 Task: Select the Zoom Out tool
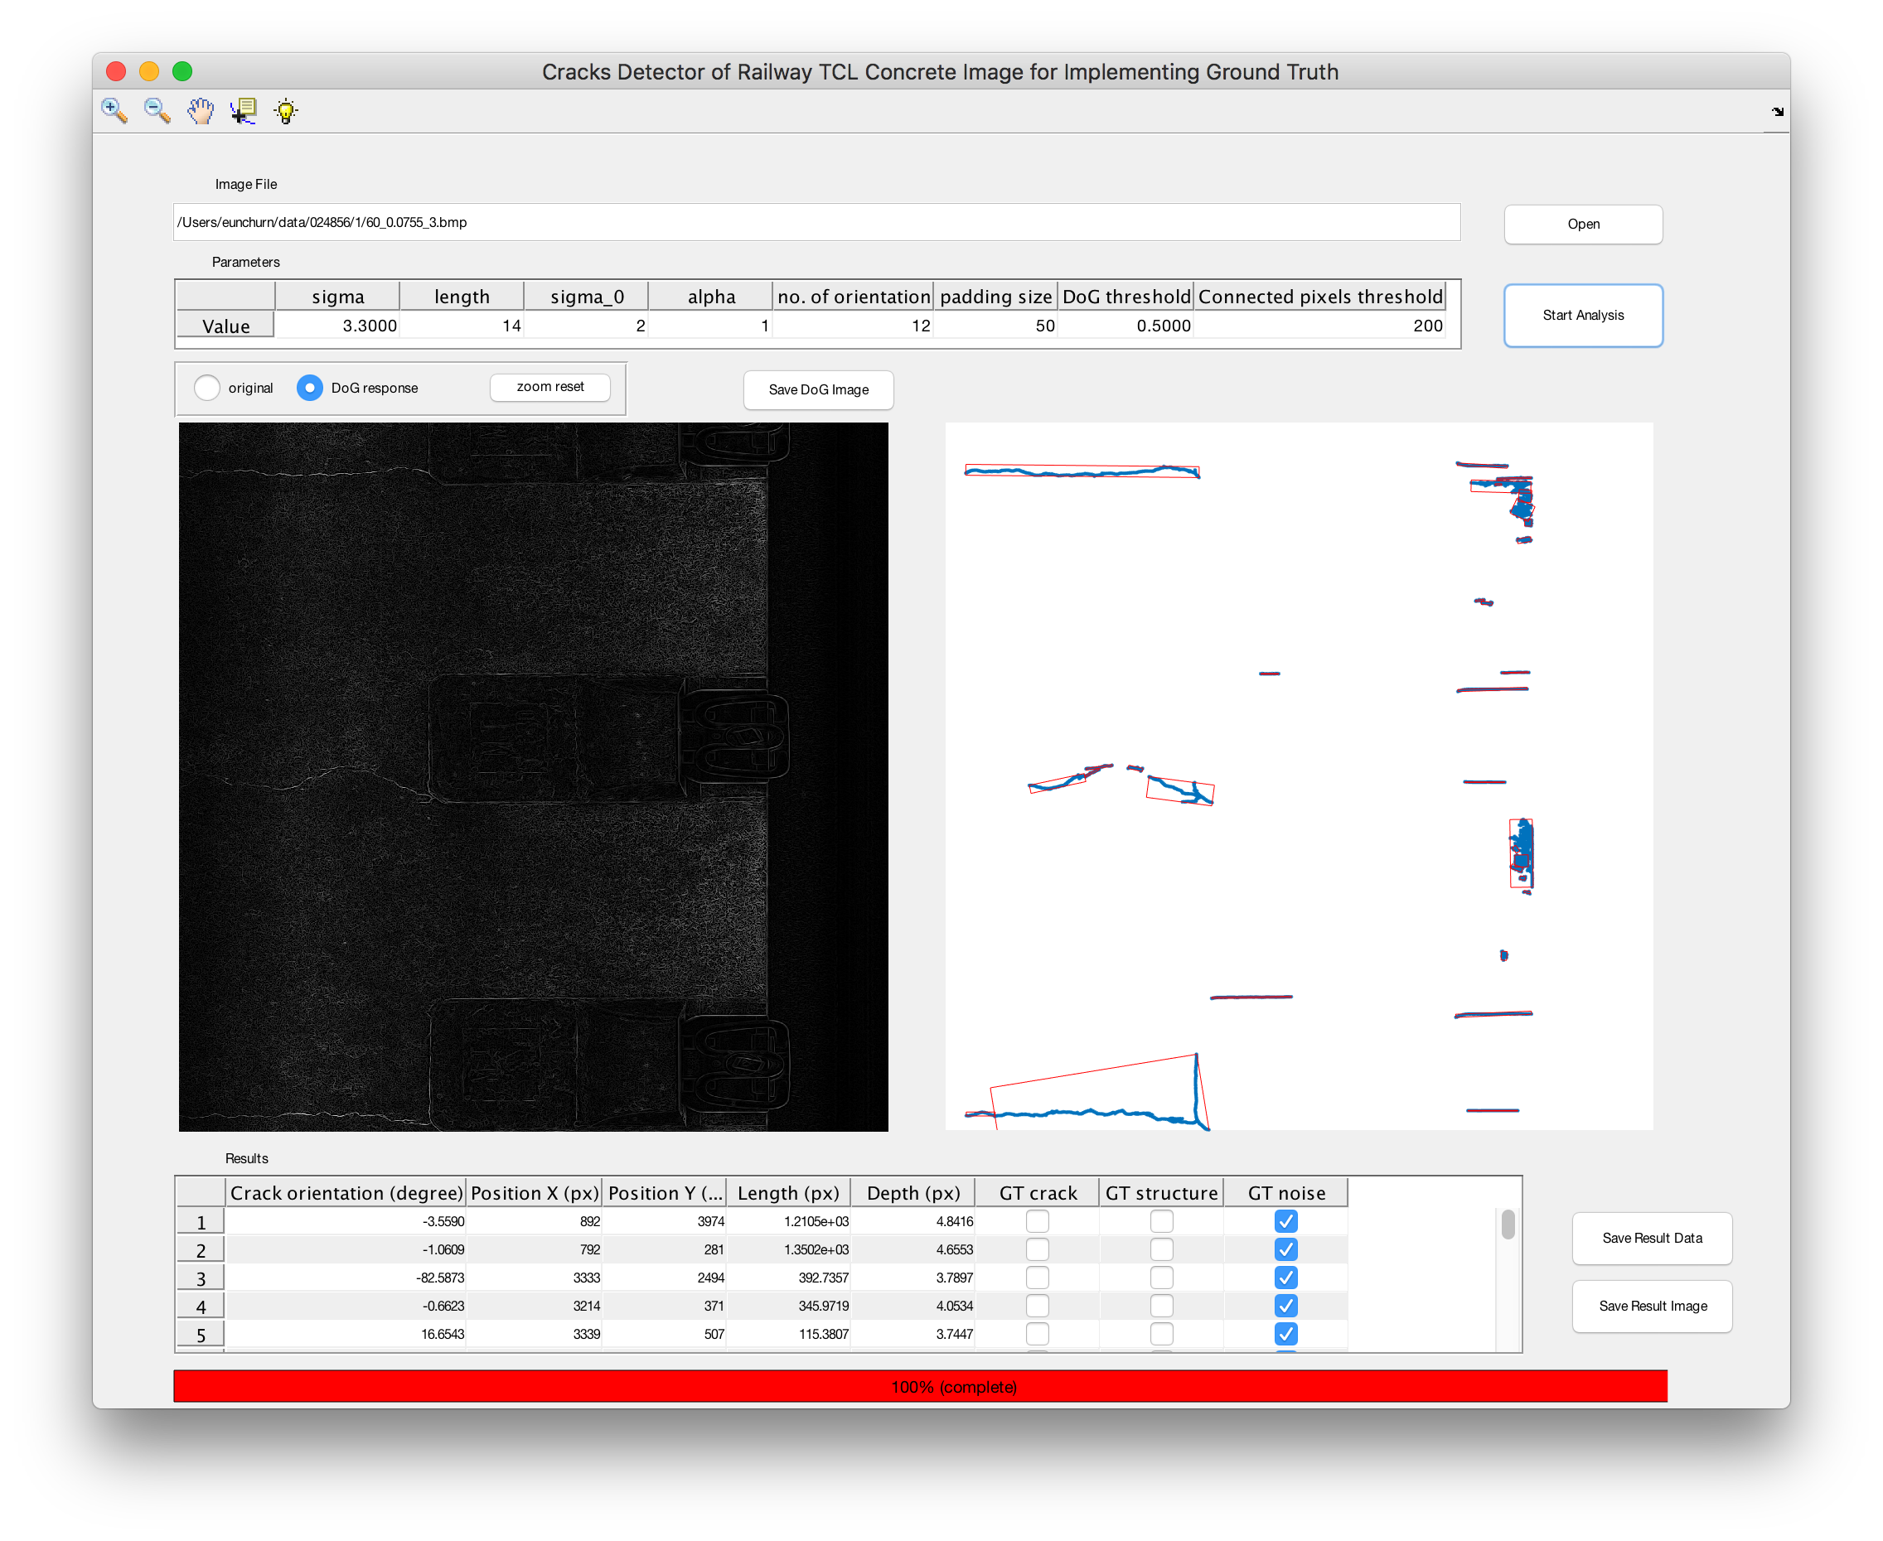157,111
